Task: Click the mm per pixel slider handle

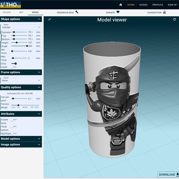Action: point(13,99)
